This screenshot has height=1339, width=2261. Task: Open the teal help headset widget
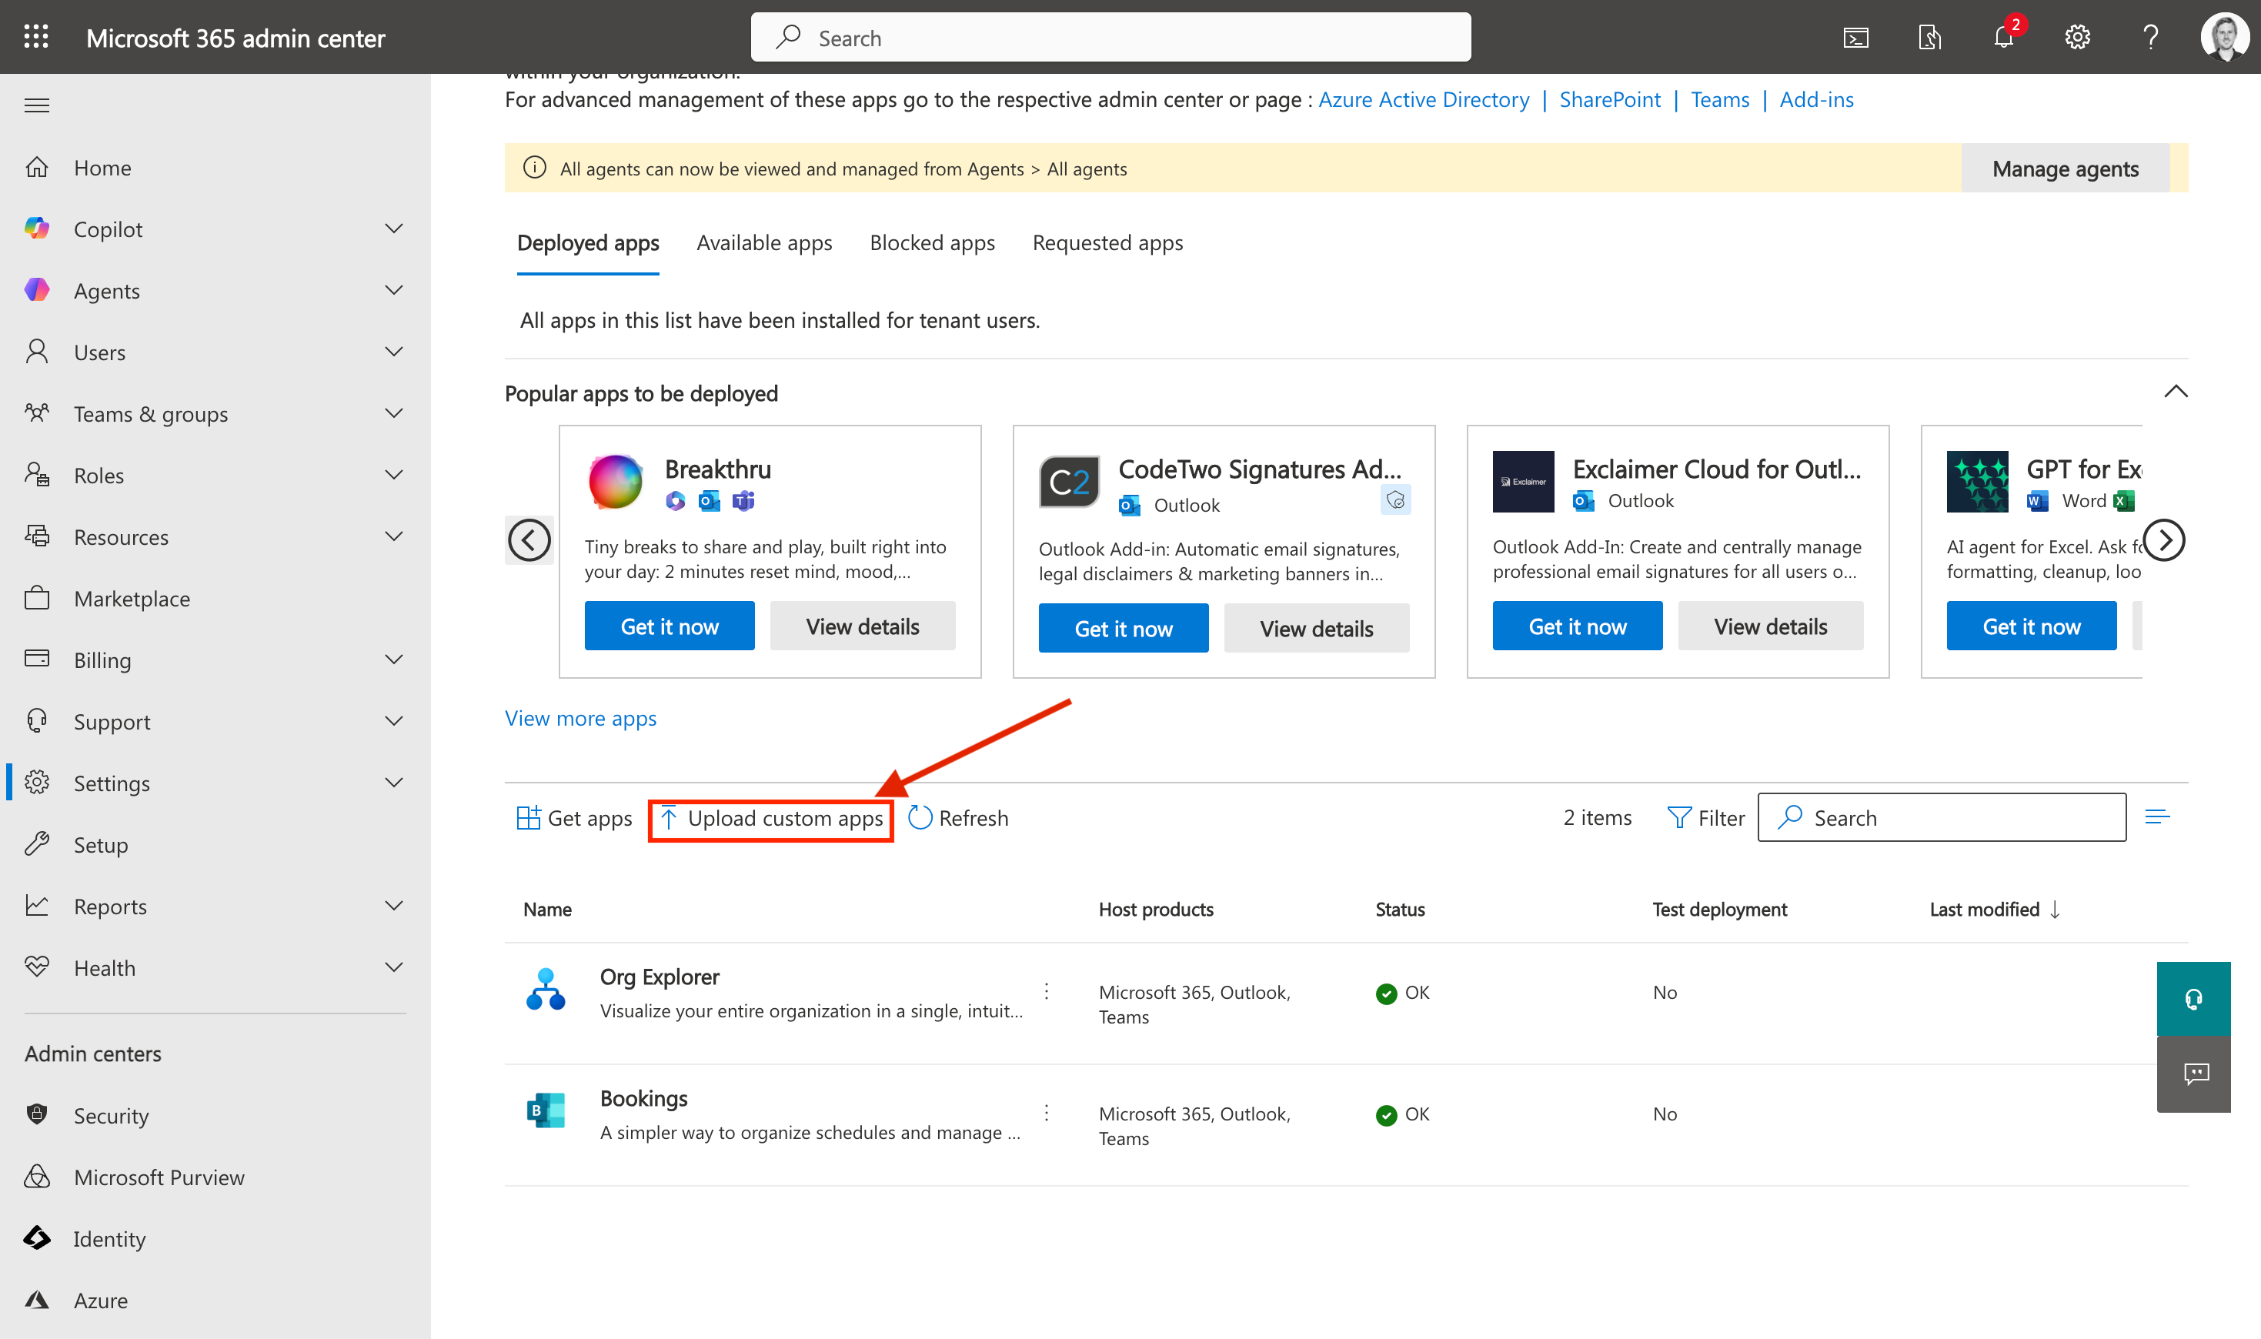coord(2193,999)
